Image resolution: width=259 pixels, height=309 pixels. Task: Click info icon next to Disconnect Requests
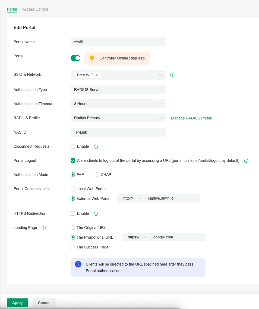point(96,147)
